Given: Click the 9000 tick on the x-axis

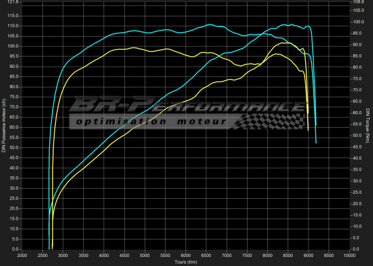Looking at the screenshot, I should [309, 255].
